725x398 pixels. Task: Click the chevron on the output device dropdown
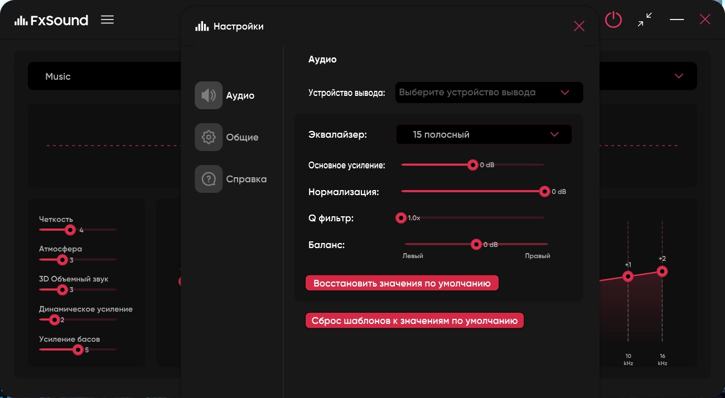coord(565,93)
